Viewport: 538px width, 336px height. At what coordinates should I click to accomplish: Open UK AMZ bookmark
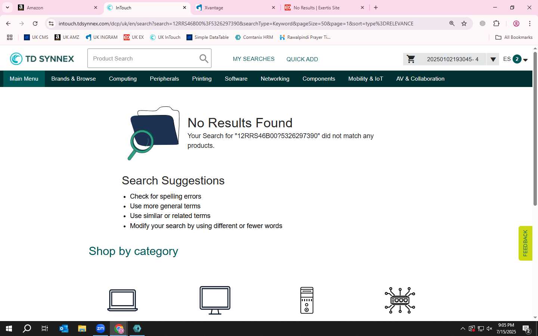pos(67,37)
